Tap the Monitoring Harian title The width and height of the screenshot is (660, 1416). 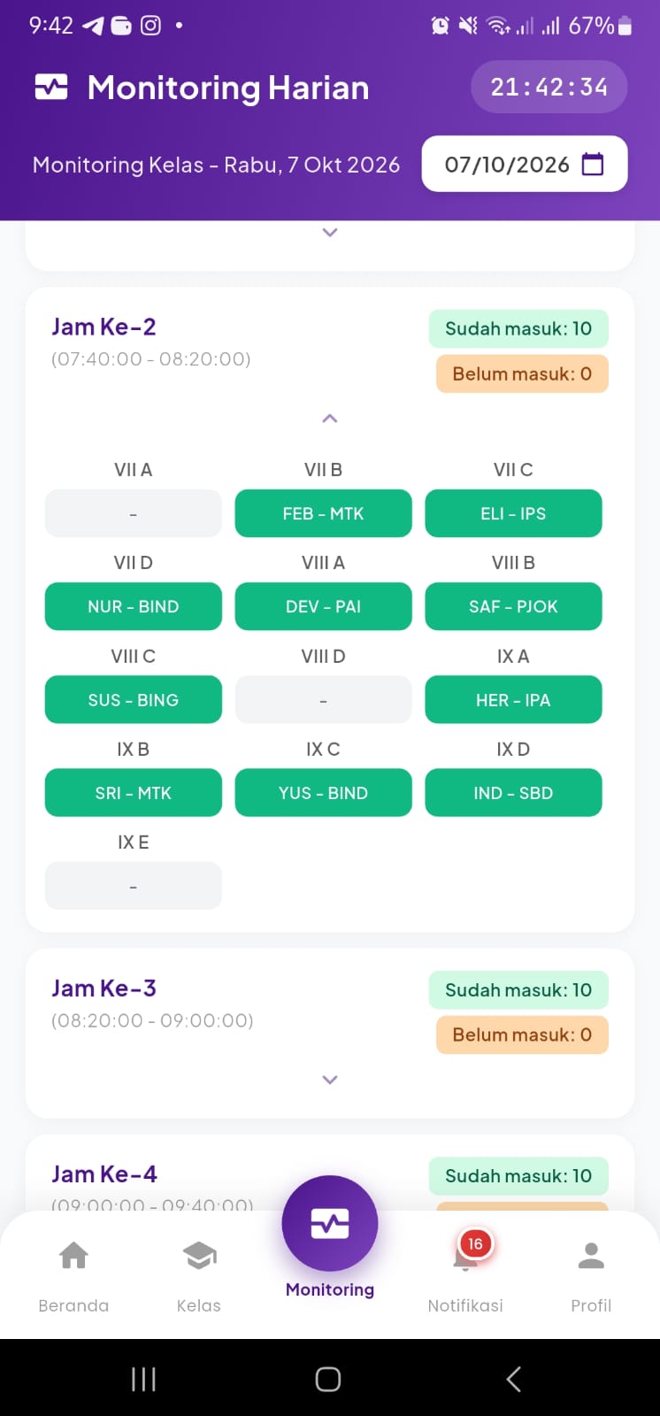228,88
